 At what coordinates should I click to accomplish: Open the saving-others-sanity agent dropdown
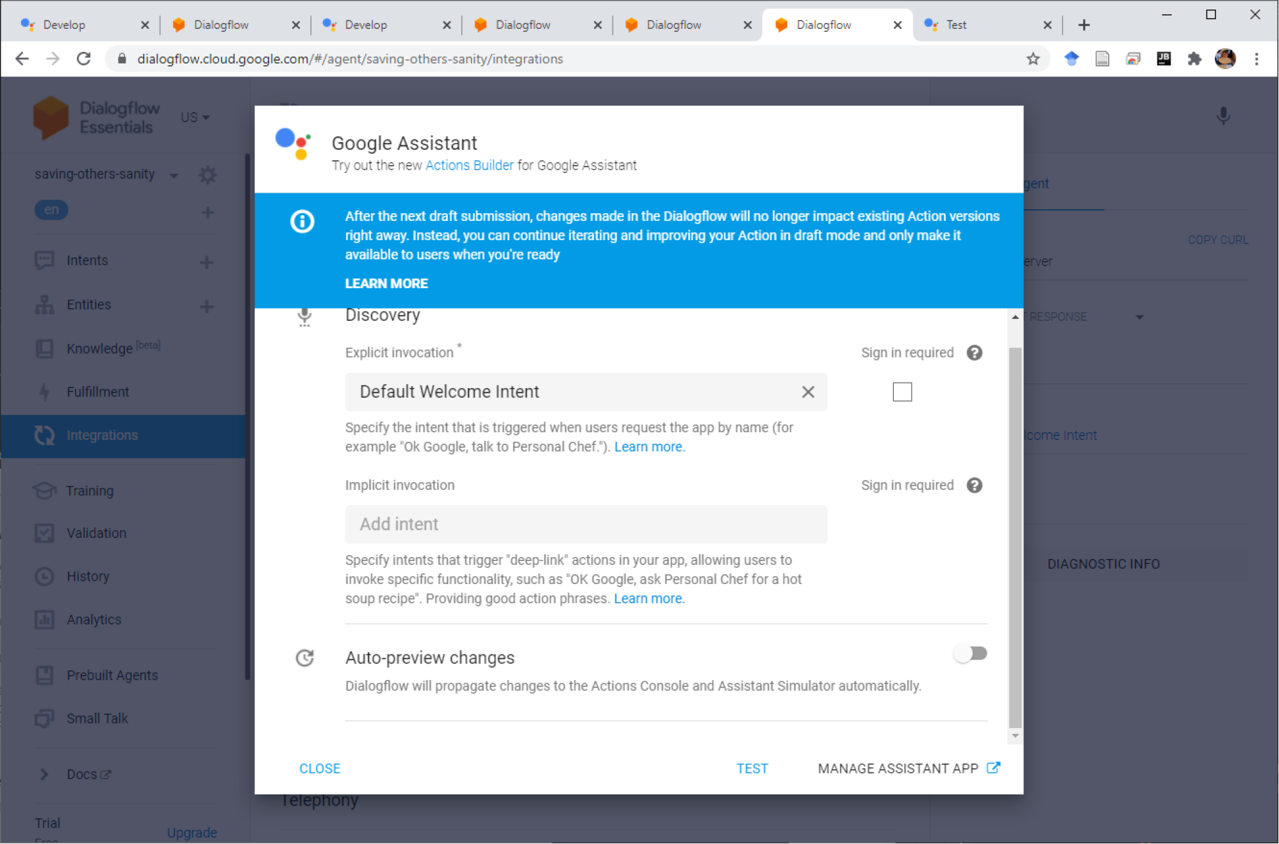click(x=174, y=175)
